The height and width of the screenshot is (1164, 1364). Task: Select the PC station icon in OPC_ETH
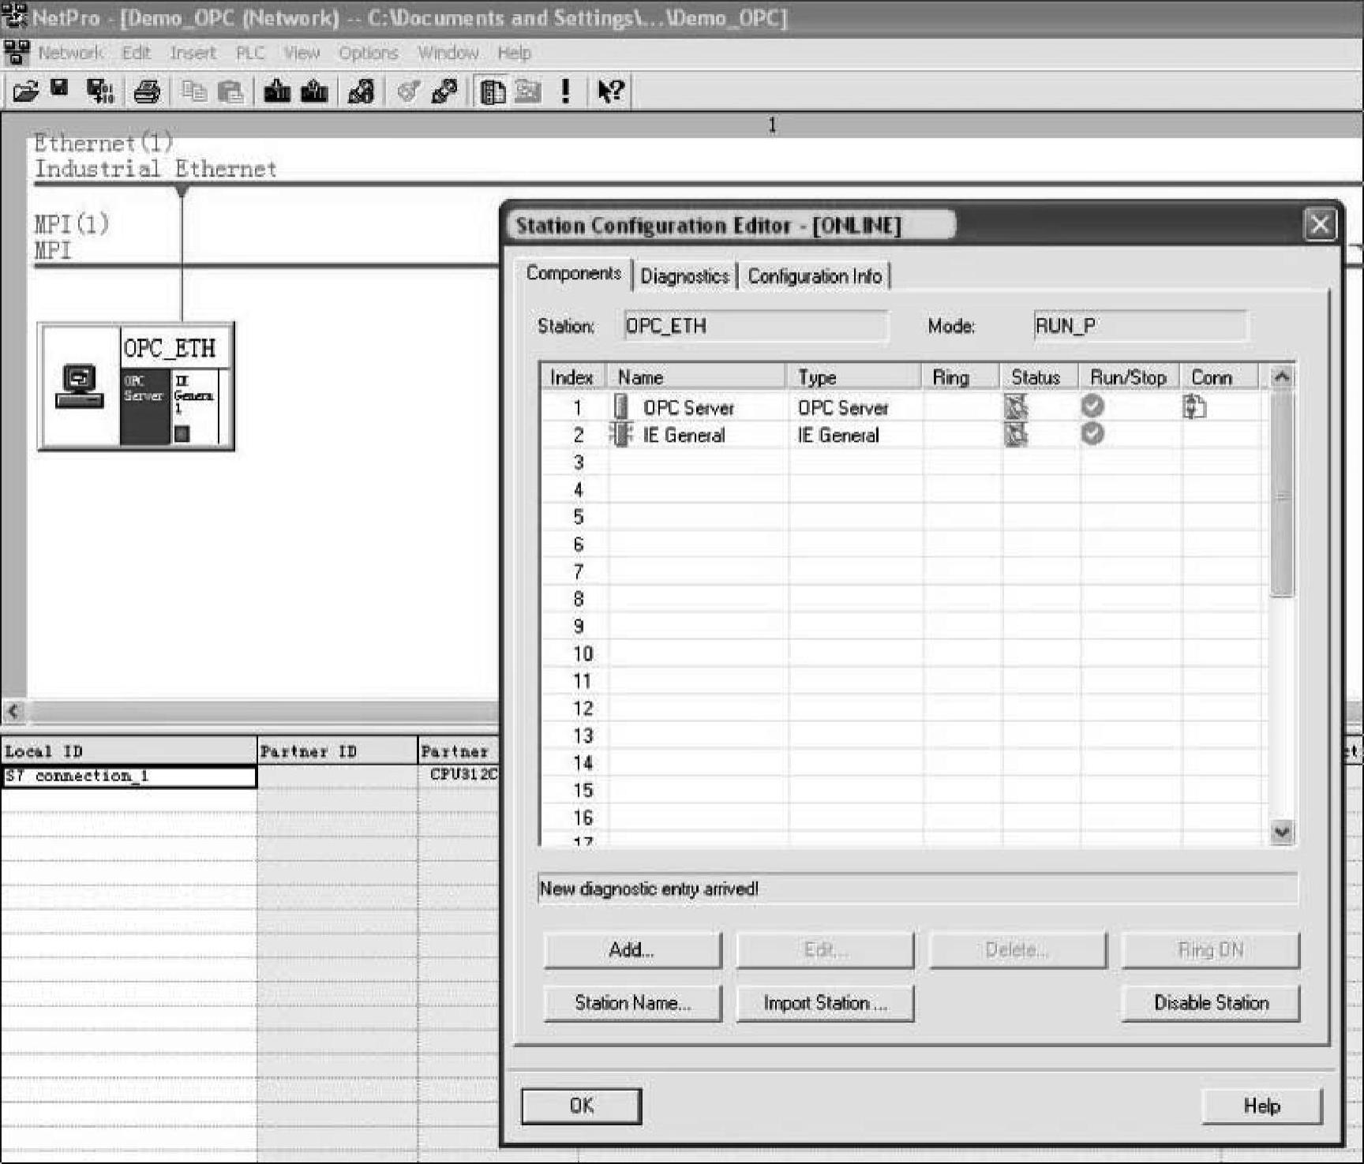(x=79, y=387)
